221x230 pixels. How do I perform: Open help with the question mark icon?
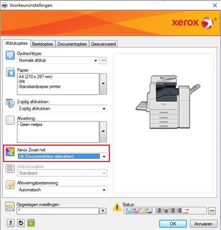10,223
